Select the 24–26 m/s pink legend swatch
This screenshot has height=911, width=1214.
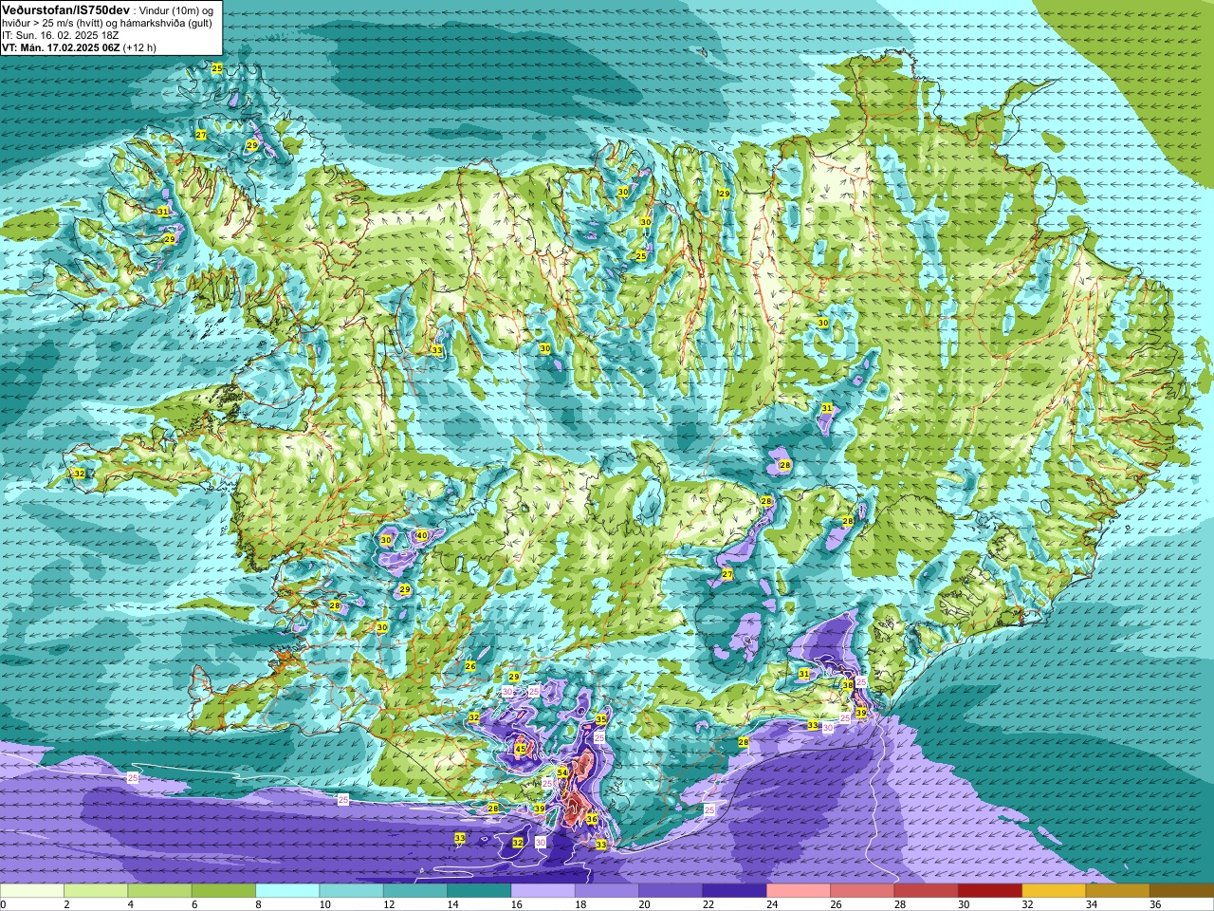pyautogui.click(x=799, y=891)
